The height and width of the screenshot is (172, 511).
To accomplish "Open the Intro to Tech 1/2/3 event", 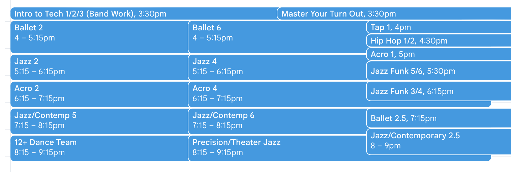I will click(144, 14).
